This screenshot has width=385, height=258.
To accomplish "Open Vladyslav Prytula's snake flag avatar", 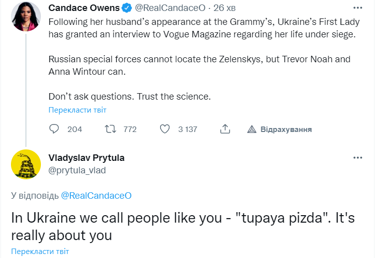I will [25, 164].
